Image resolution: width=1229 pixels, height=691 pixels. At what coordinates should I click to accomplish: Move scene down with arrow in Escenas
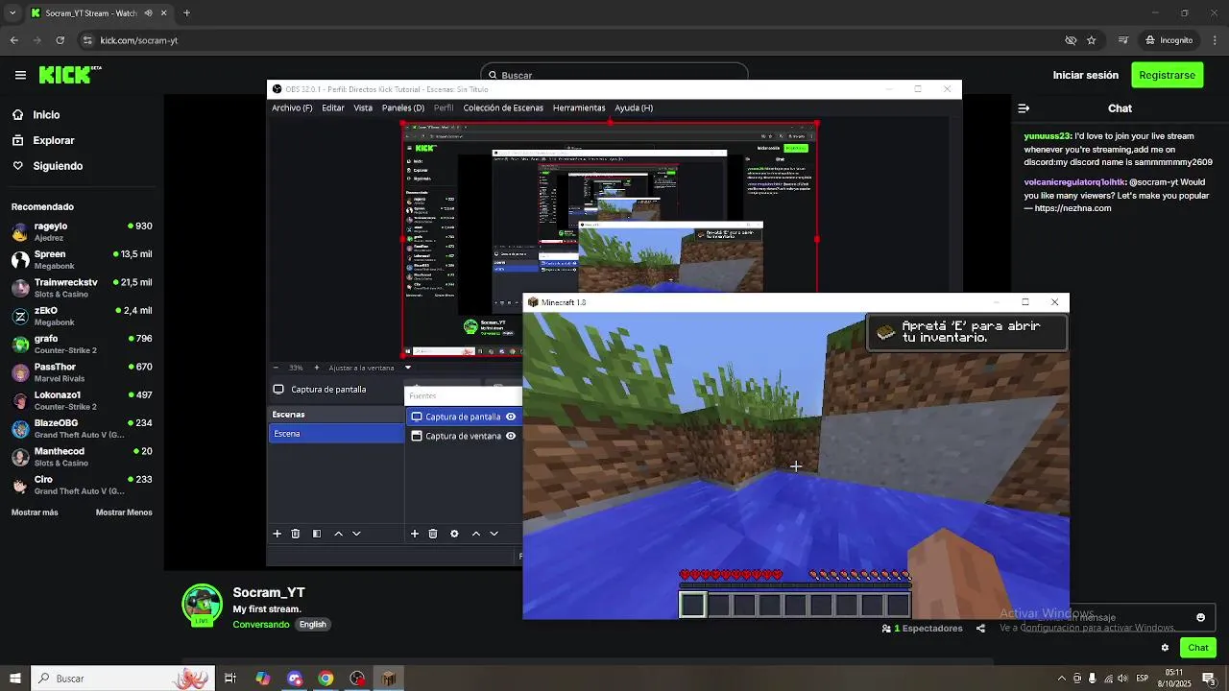tap(356, 534)
